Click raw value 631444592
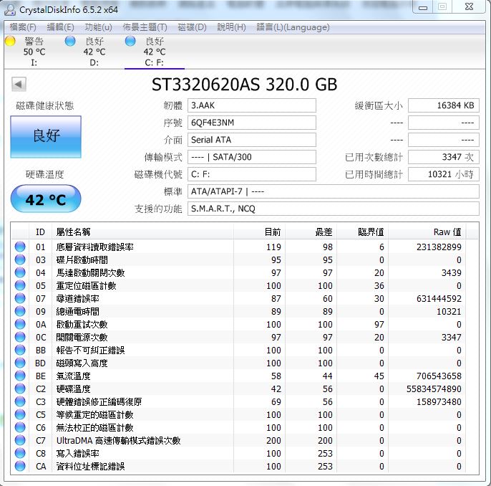 [439, 298]
